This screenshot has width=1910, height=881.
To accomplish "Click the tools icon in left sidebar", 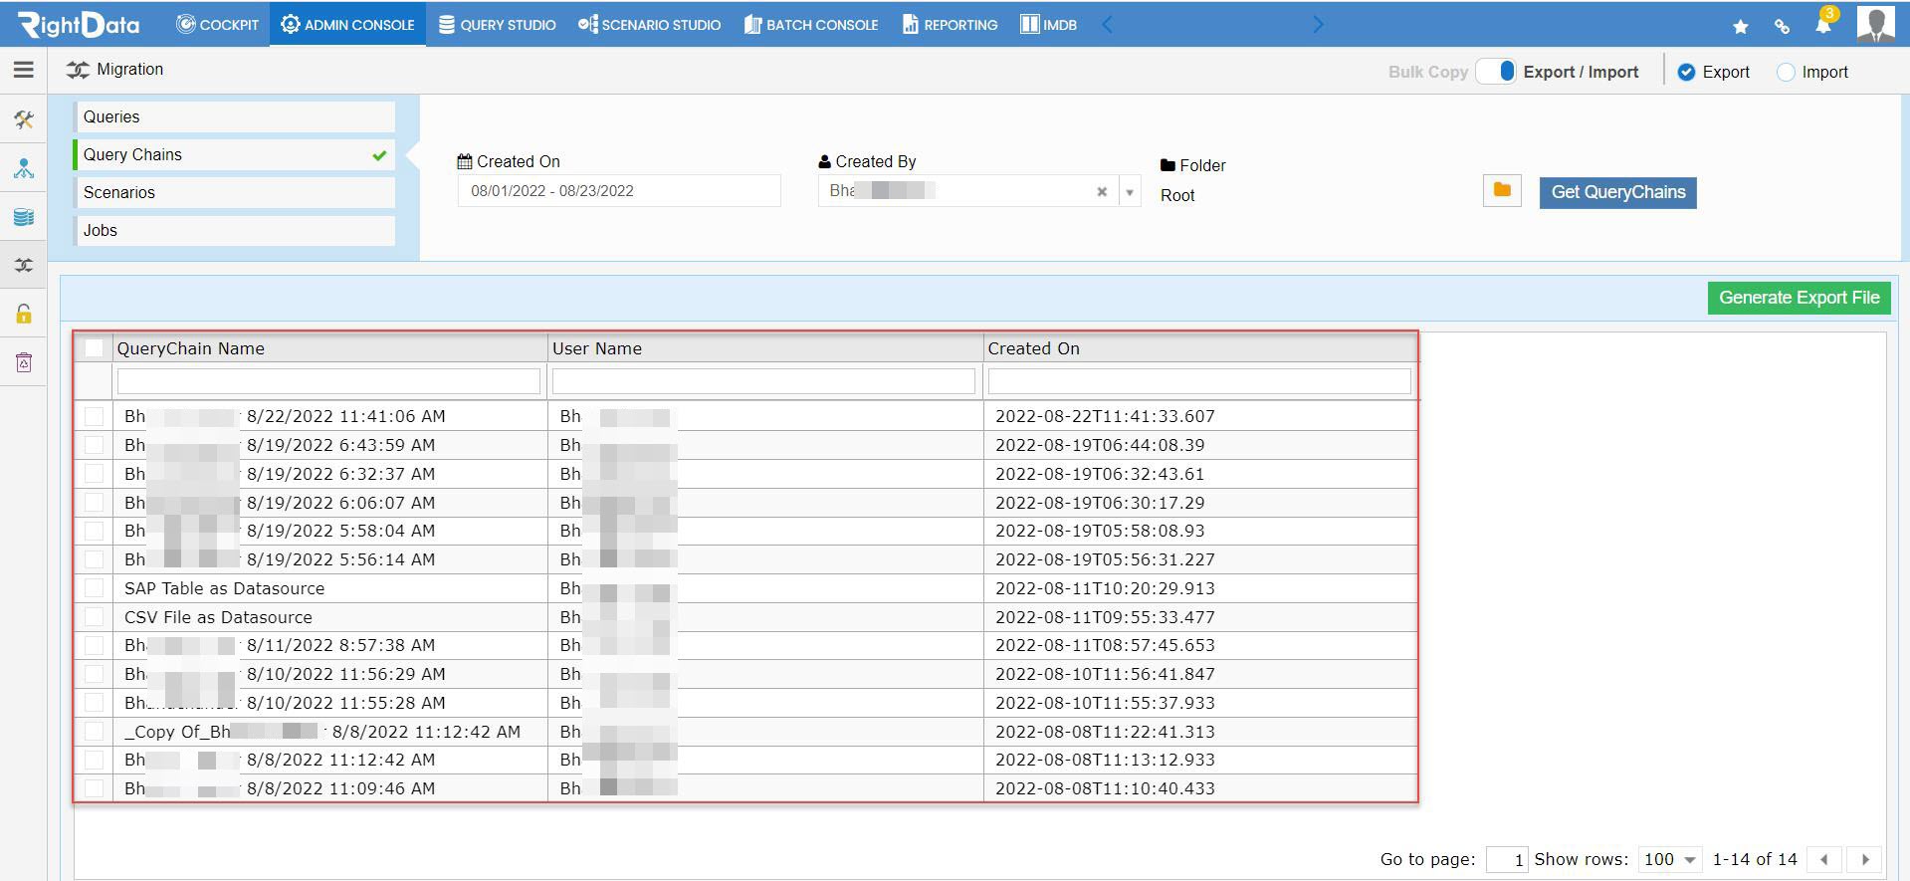I will coord(24,120).
